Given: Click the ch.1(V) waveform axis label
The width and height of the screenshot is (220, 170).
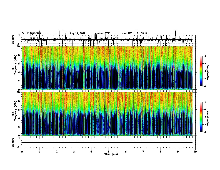Looking at the screenshot, I should pos(13,39).
